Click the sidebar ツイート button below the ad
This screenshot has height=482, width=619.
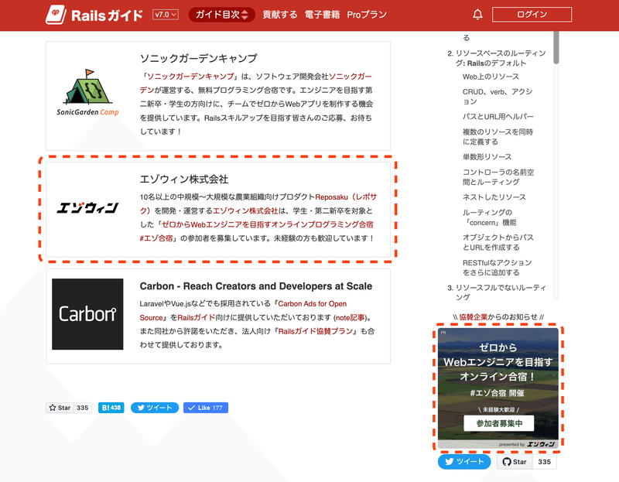click(x=464, y=461)
